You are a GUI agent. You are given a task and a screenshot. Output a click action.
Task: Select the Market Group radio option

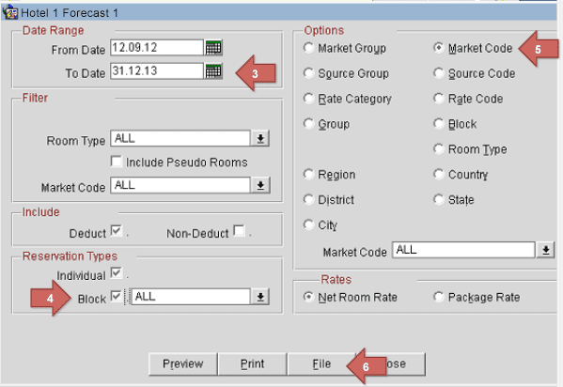pos(308,48)
